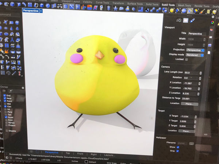Select the orange explode arrow tool
The image size is (219, 164).
coord(7,51)
